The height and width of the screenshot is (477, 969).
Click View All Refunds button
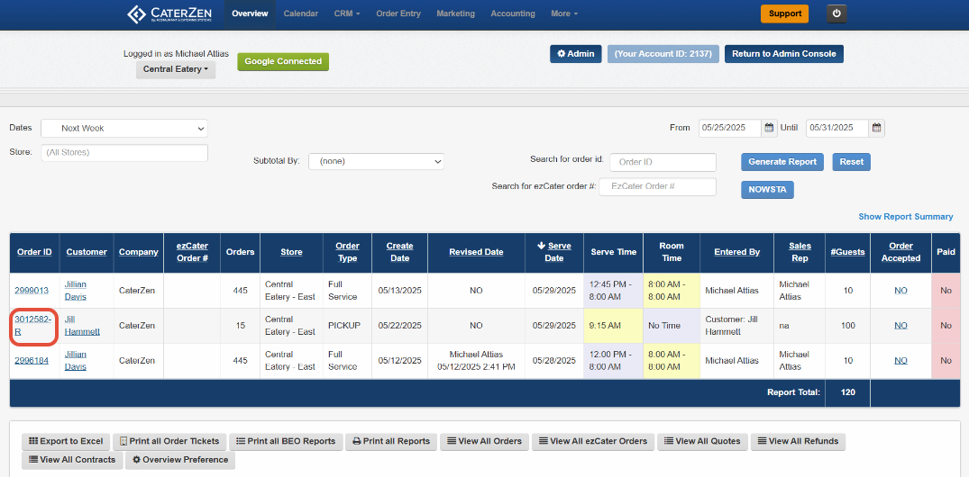(x=798, y=441)
